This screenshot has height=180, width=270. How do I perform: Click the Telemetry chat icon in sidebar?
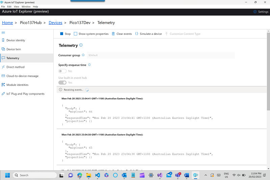coord(3,58)
